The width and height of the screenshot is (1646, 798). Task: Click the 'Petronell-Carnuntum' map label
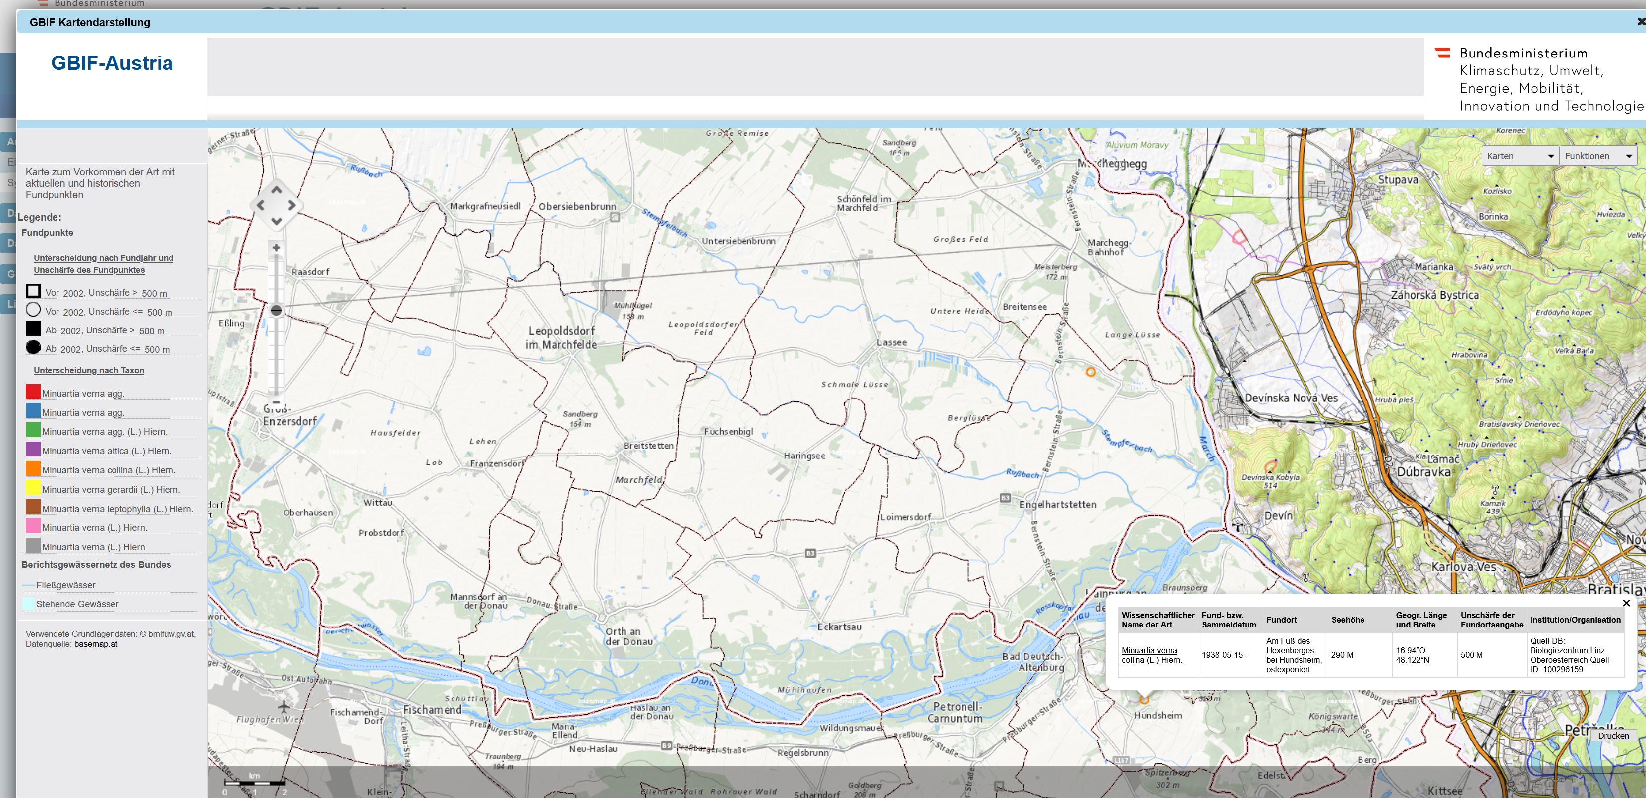click(955, 712)
